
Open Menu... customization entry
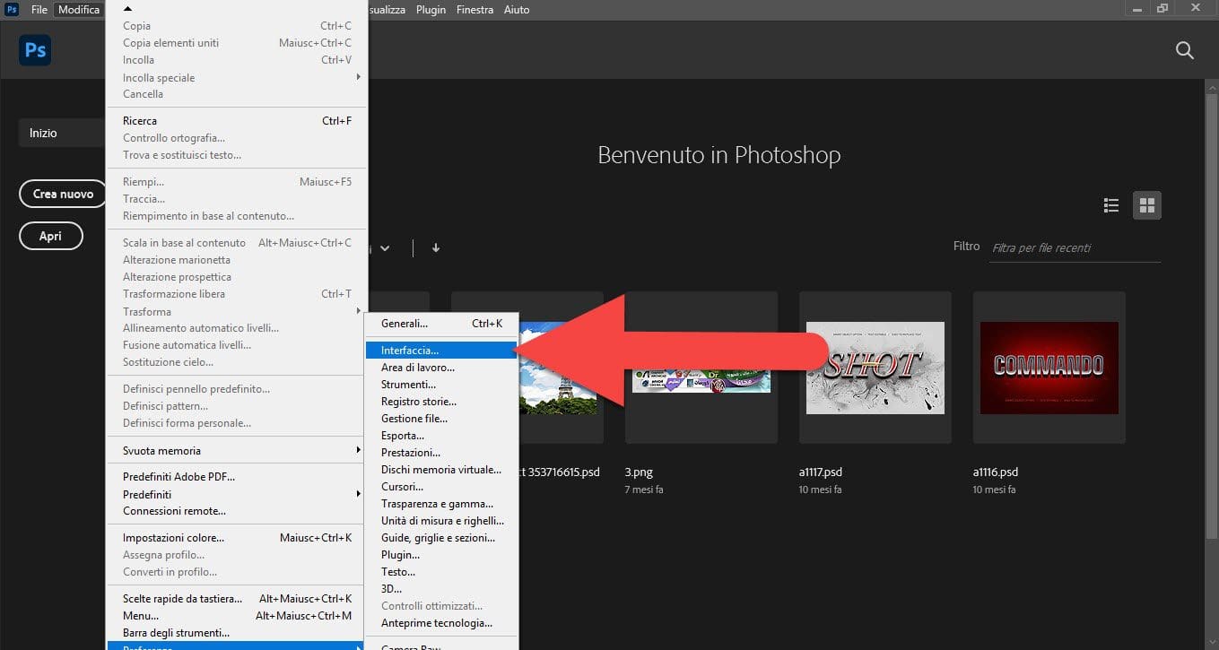(237, 616)
